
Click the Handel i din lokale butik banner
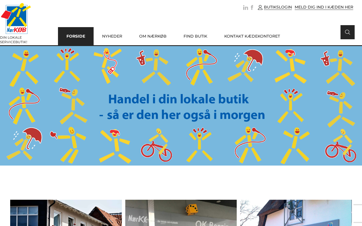[181, 106]
